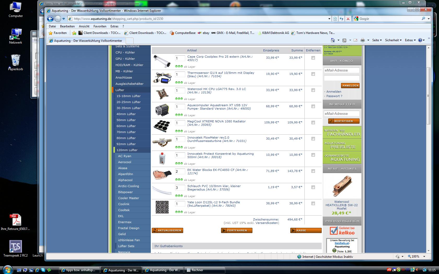Viewport: 439px width, 274px height.
Task: Tick Entfernen for Cape Corp Coolplex Pro
Action: (313, 58)
